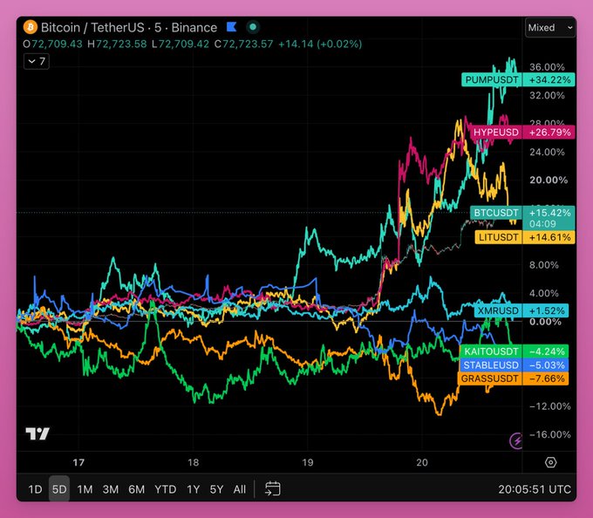Select the 1D time range
This screenshot has height=518, width=593.
[35, 489]
